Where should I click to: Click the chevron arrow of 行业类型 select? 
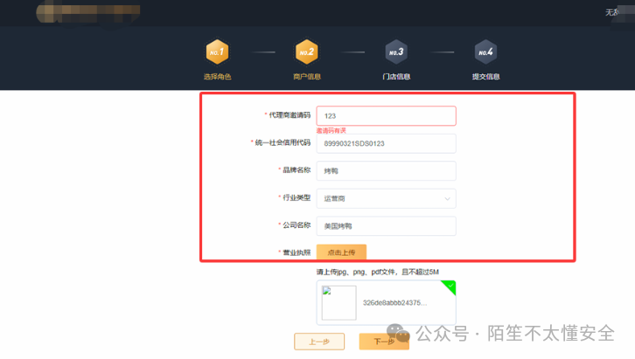(447, 198)
